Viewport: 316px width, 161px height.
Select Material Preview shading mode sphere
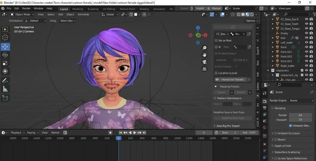[248, 14]
